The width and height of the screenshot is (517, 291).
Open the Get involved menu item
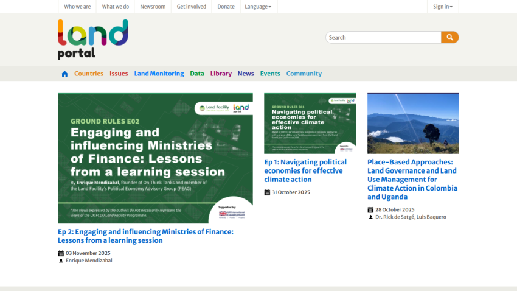tap(191, 7)
